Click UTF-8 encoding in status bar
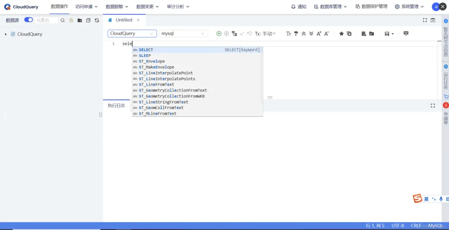The image size is (449, 230). (398, 226)
